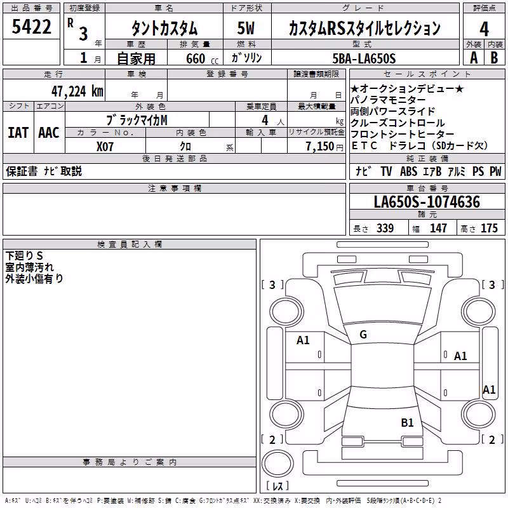Click length value 339
Viewport: 508px width, 508px height.
click(x=385, y=228)
